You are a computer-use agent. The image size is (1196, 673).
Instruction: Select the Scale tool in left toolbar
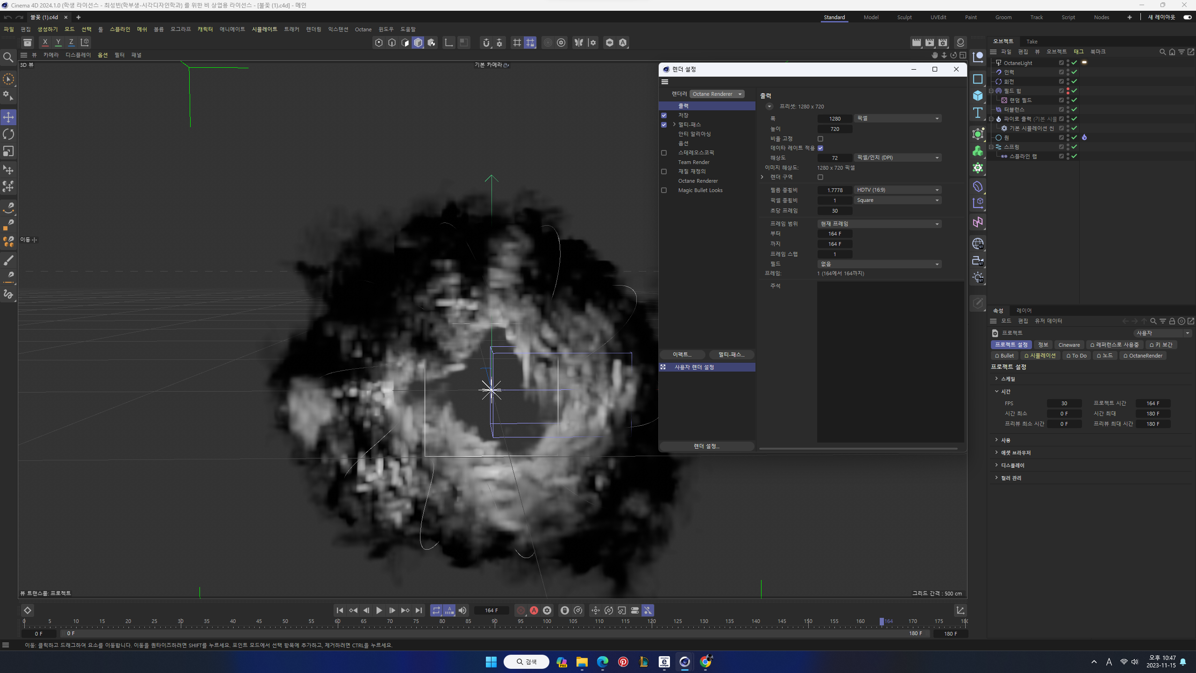(x=8, y=151)
